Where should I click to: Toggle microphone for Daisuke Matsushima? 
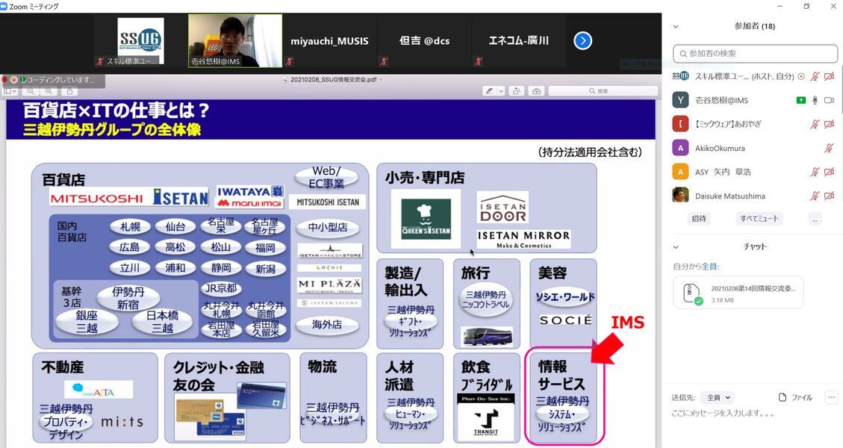click(815, 196)
